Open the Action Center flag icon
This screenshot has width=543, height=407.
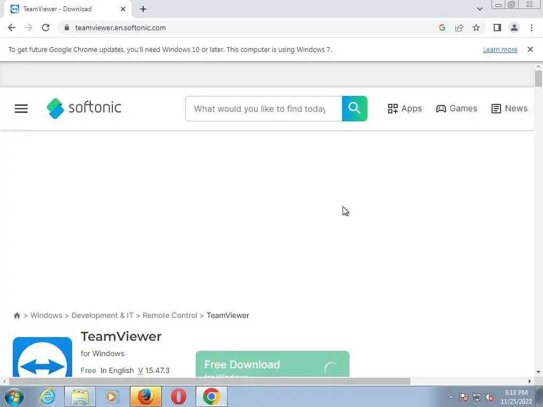464,397
